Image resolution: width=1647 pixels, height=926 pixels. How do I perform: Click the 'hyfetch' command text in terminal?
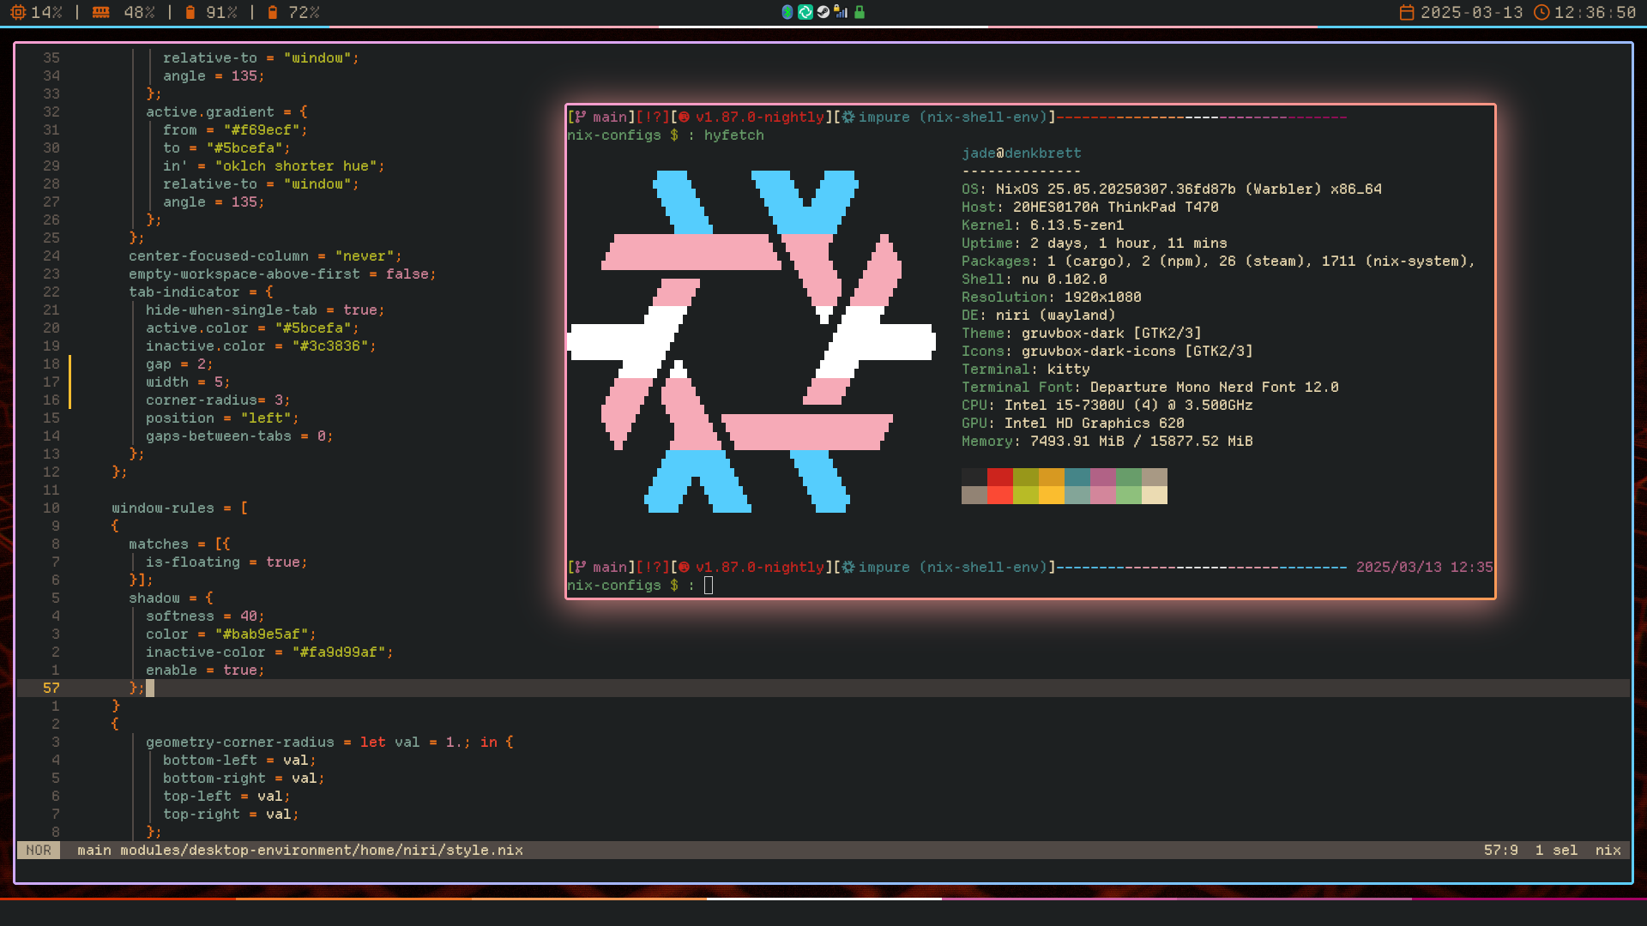click(734, 135)
